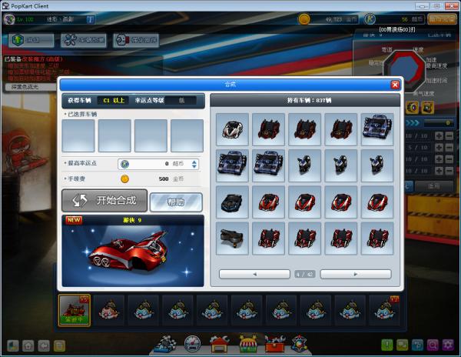Open the speedometer icon in bottom dock
Viewport: 461px width, 357px height.
(x=192, y=343)
